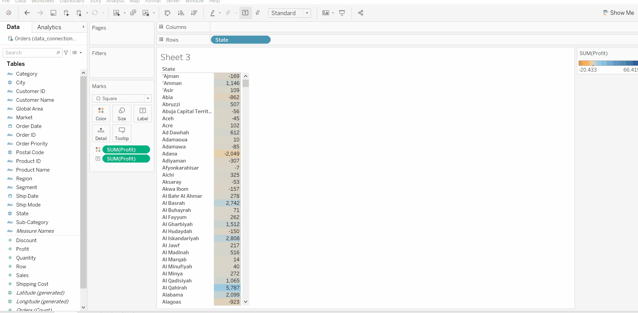
Task: Select the Shipping Cost measure field
Action: [32, 284]
